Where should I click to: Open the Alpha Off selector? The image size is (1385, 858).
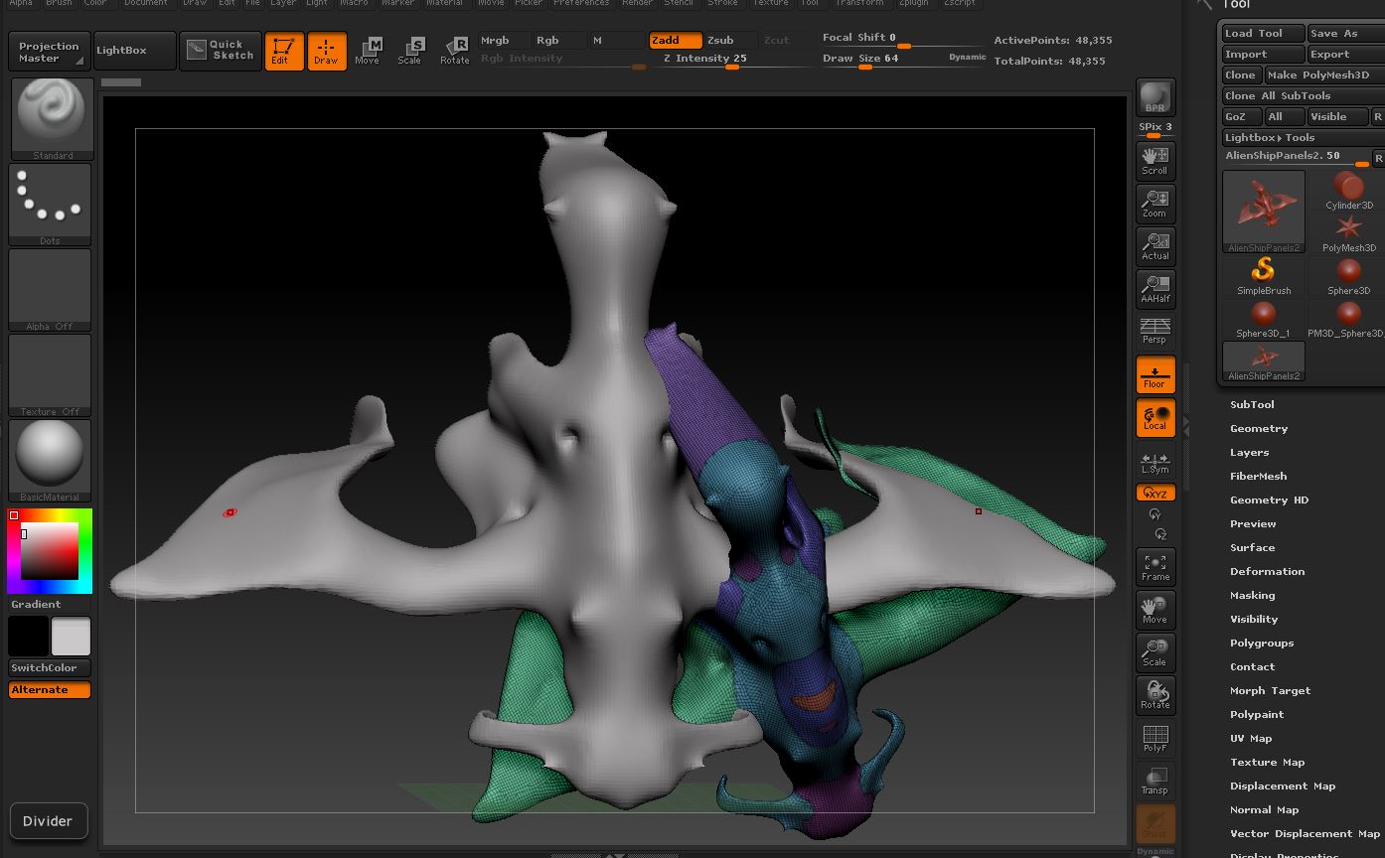(50, 290)
